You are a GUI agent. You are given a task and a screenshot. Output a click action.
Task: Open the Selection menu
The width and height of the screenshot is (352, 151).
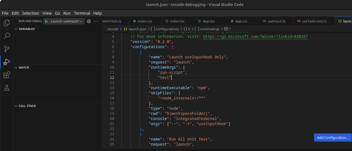point(31,13)
